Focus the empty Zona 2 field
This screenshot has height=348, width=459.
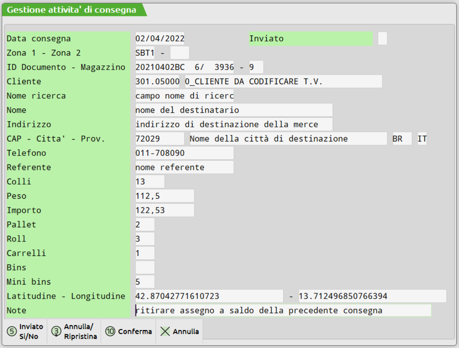pos(179,53)
